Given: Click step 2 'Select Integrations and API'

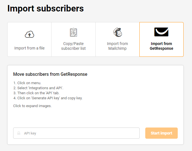Looking at the screenshot, I should coord(38,88).
